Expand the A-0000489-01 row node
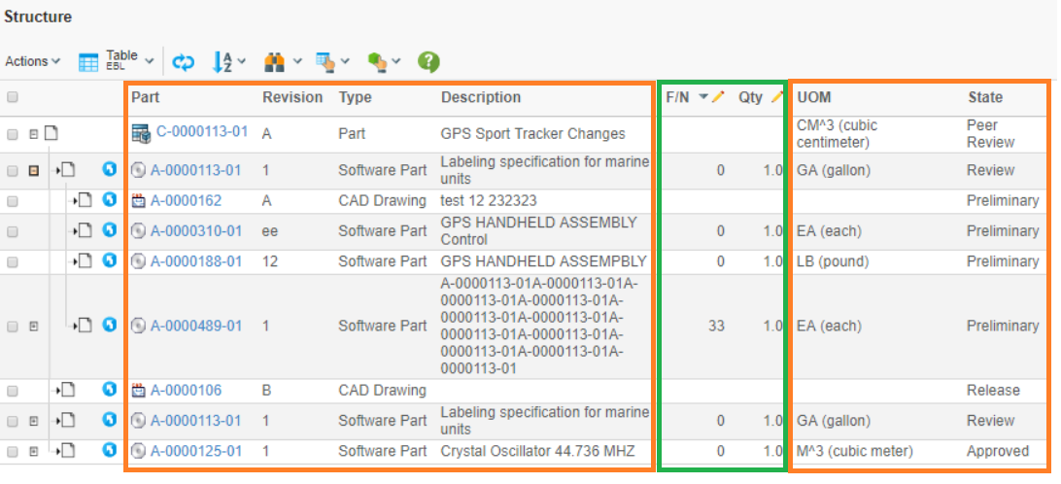 coord(34,327)
